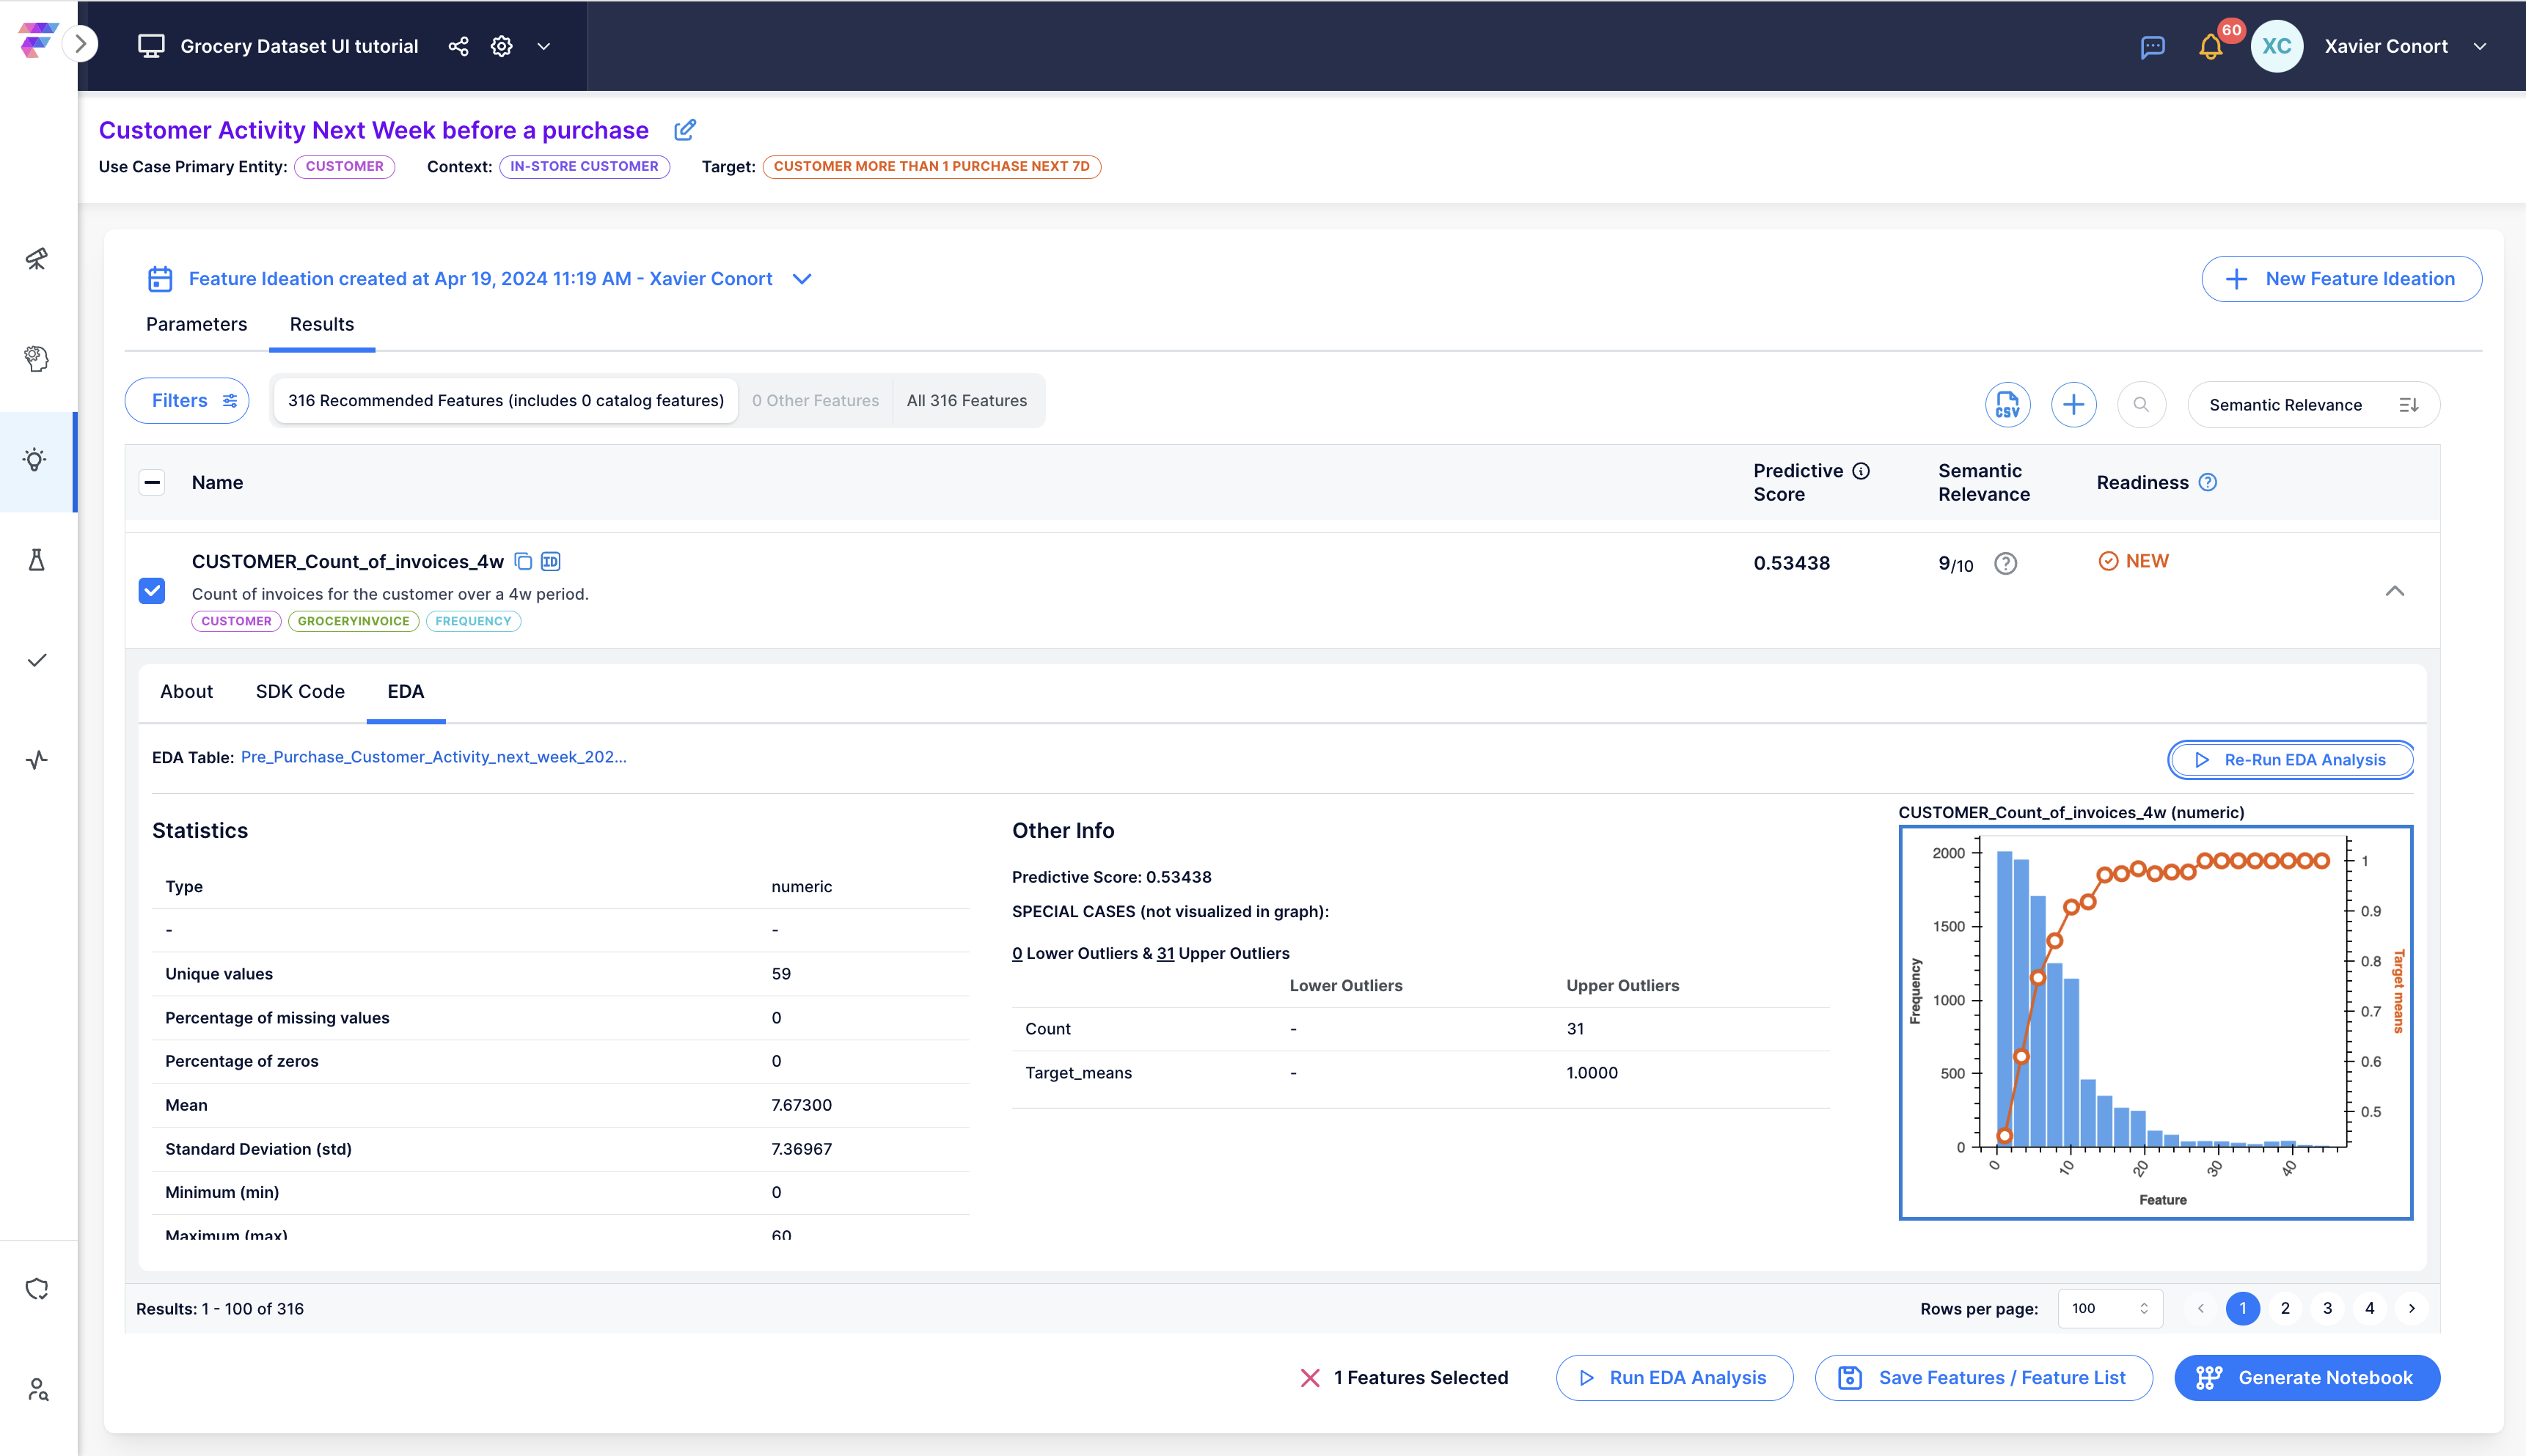Click Run EDA Analysis button
2526x1456 pixels.
[1674, 1378]
